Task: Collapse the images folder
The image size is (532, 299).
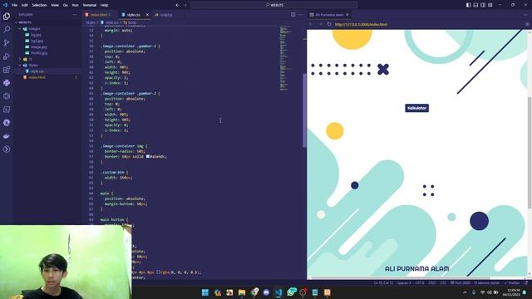Action: (47, 29)
